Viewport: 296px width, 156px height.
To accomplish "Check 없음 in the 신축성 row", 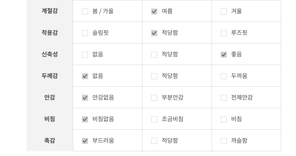I will pos(85,55).
